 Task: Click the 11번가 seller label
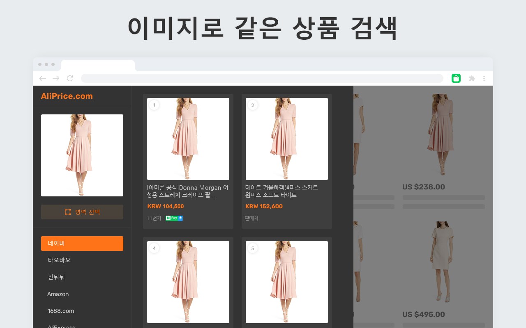tap(154, 218)
